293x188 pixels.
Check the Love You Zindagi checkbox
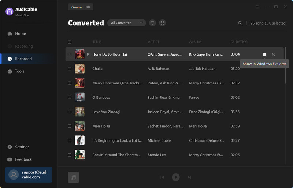click(70, 112)
